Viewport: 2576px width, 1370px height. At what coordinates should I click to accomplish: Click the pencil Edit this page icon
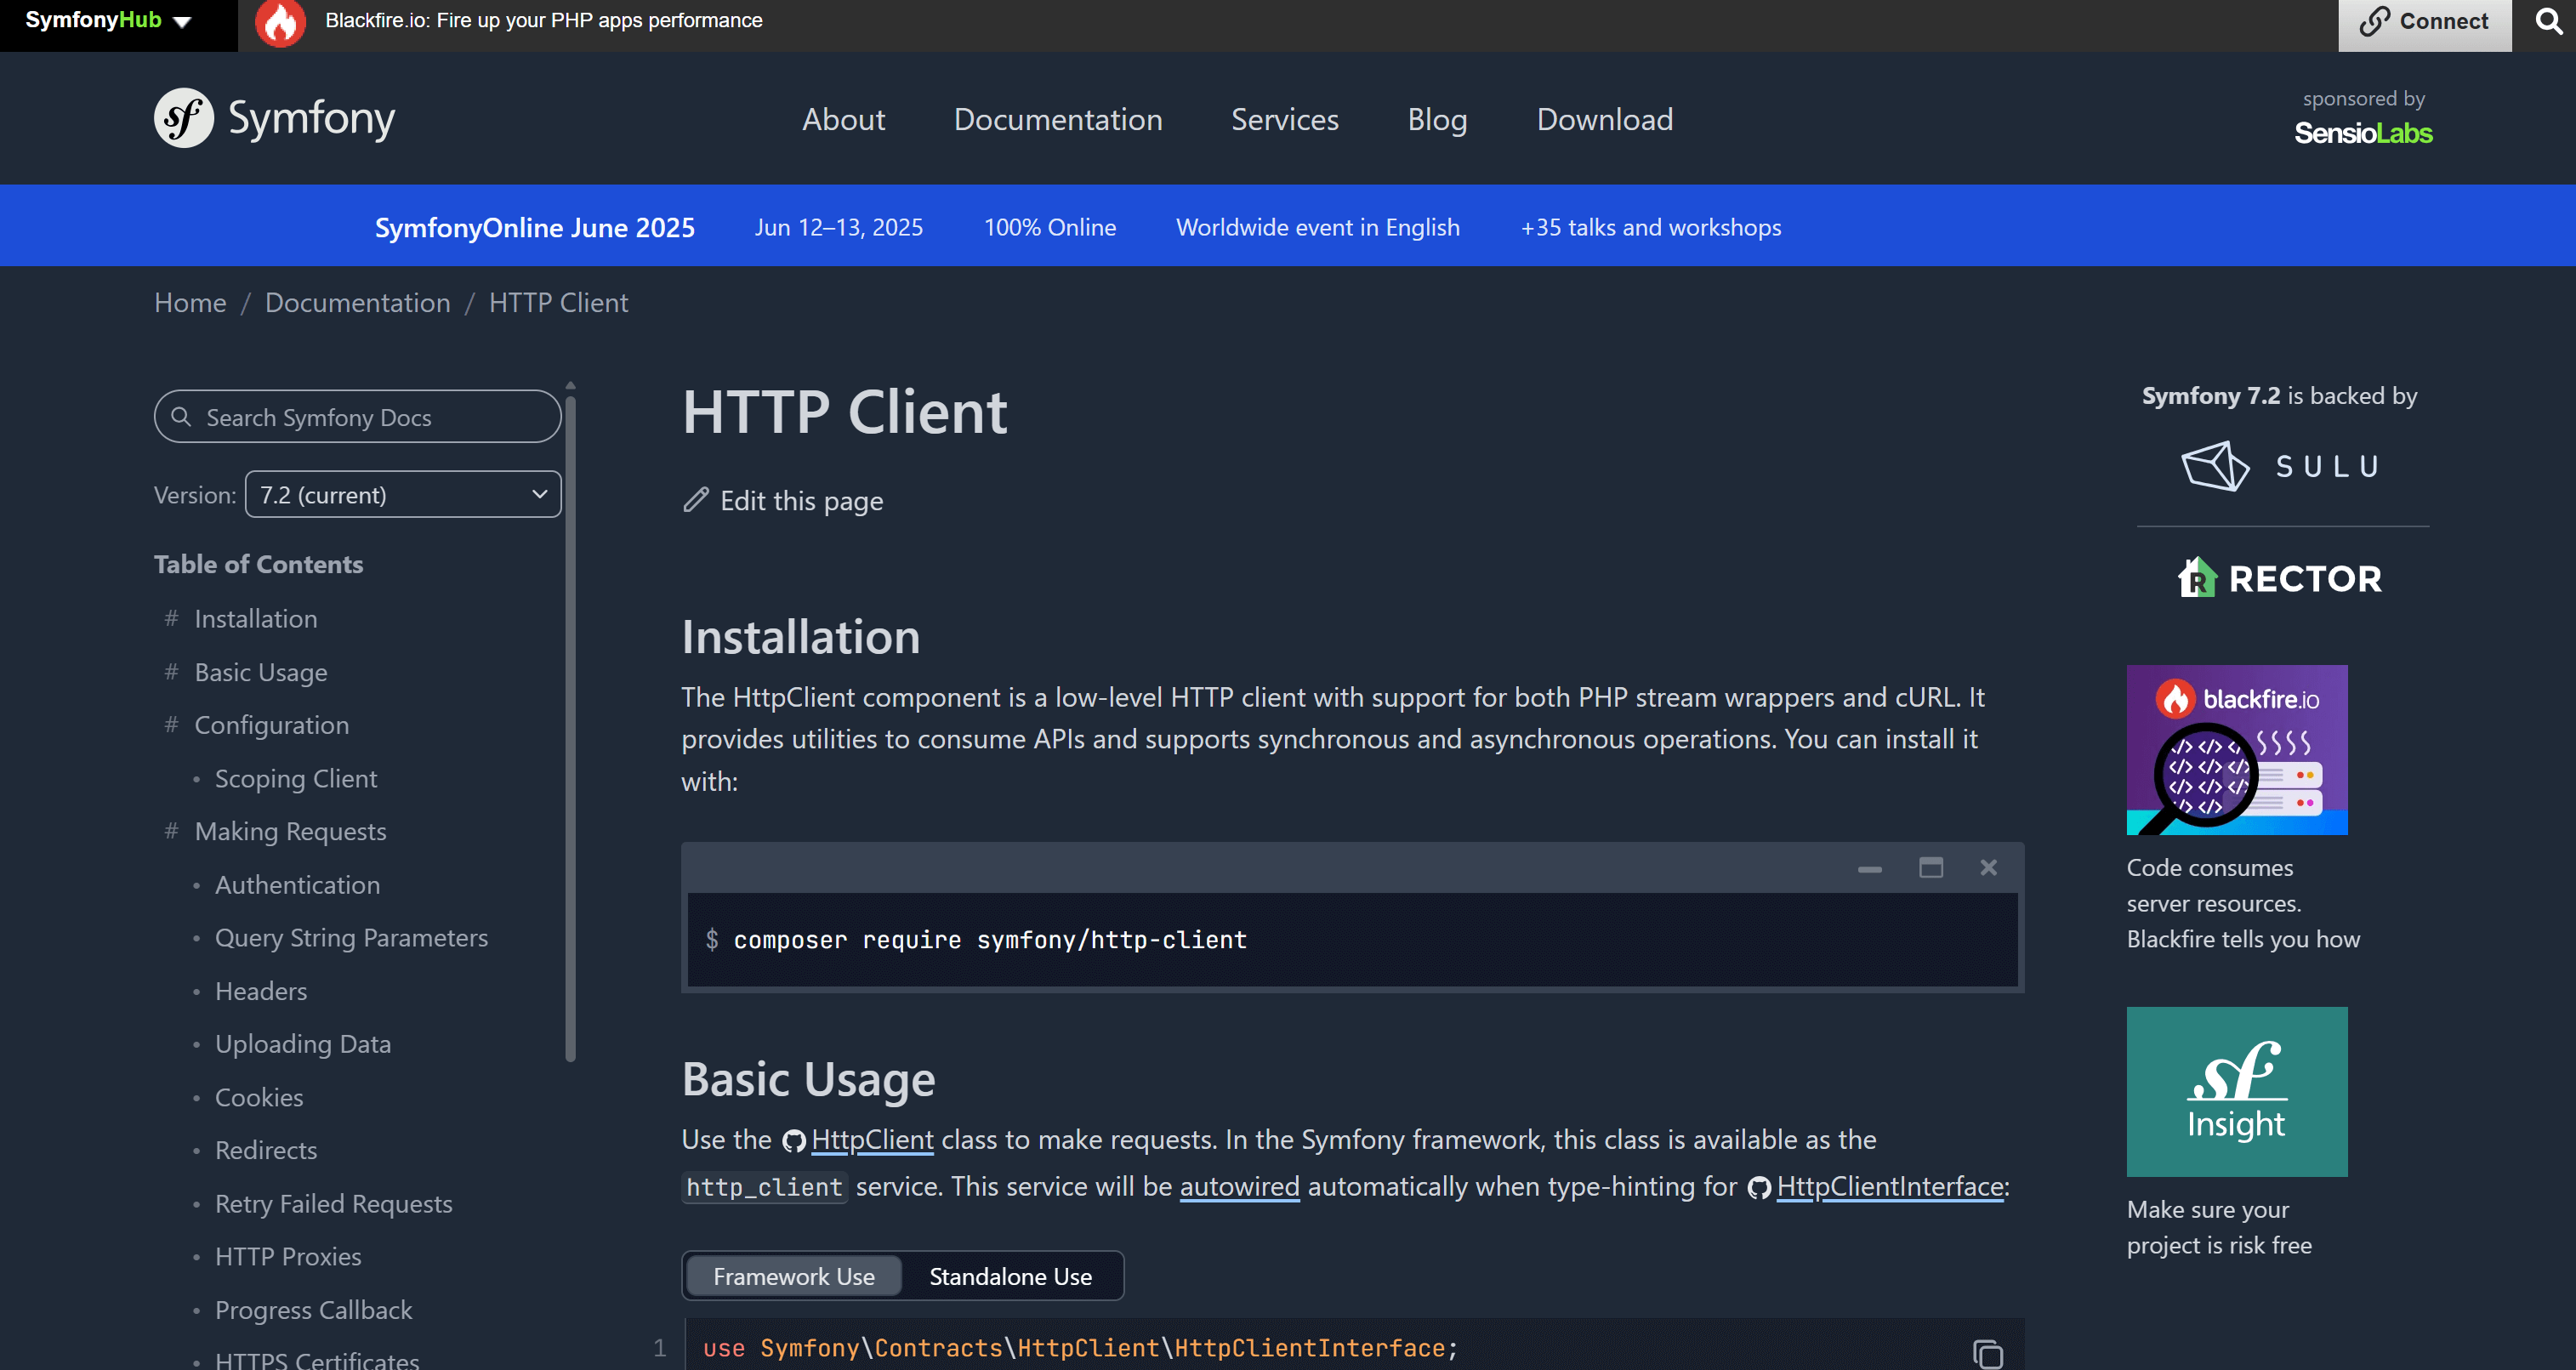[696, 500]
